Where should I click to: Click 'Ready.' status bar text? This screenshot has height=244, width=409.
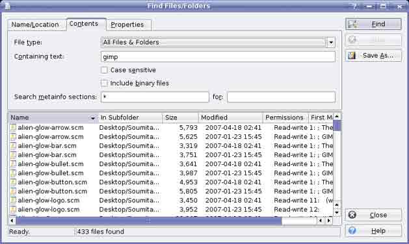click(x=20, y=232)
